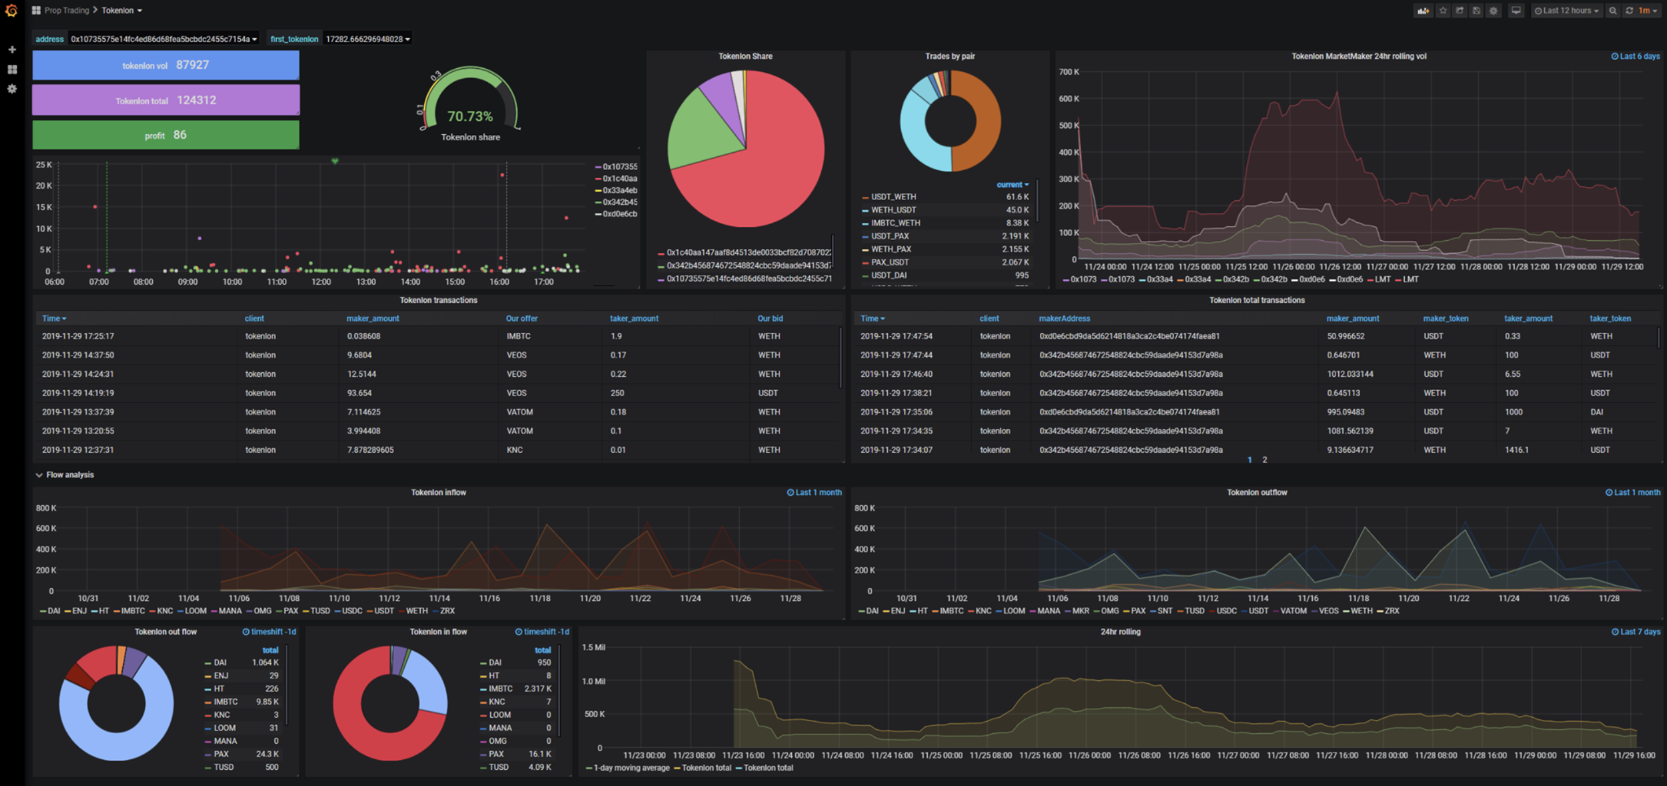Open the Grafana logo home menu

click(x=11, y=10)
